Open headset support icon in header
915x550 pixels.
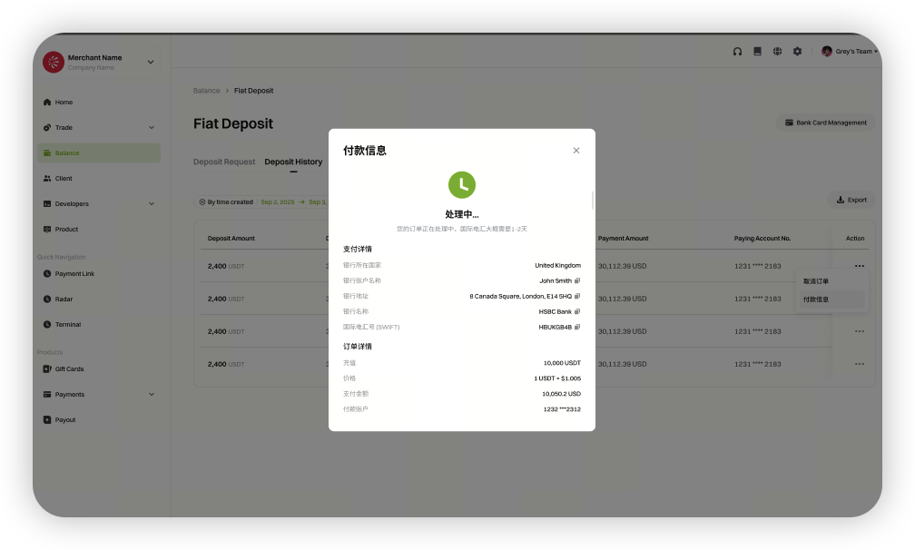[x=737, y=52]
